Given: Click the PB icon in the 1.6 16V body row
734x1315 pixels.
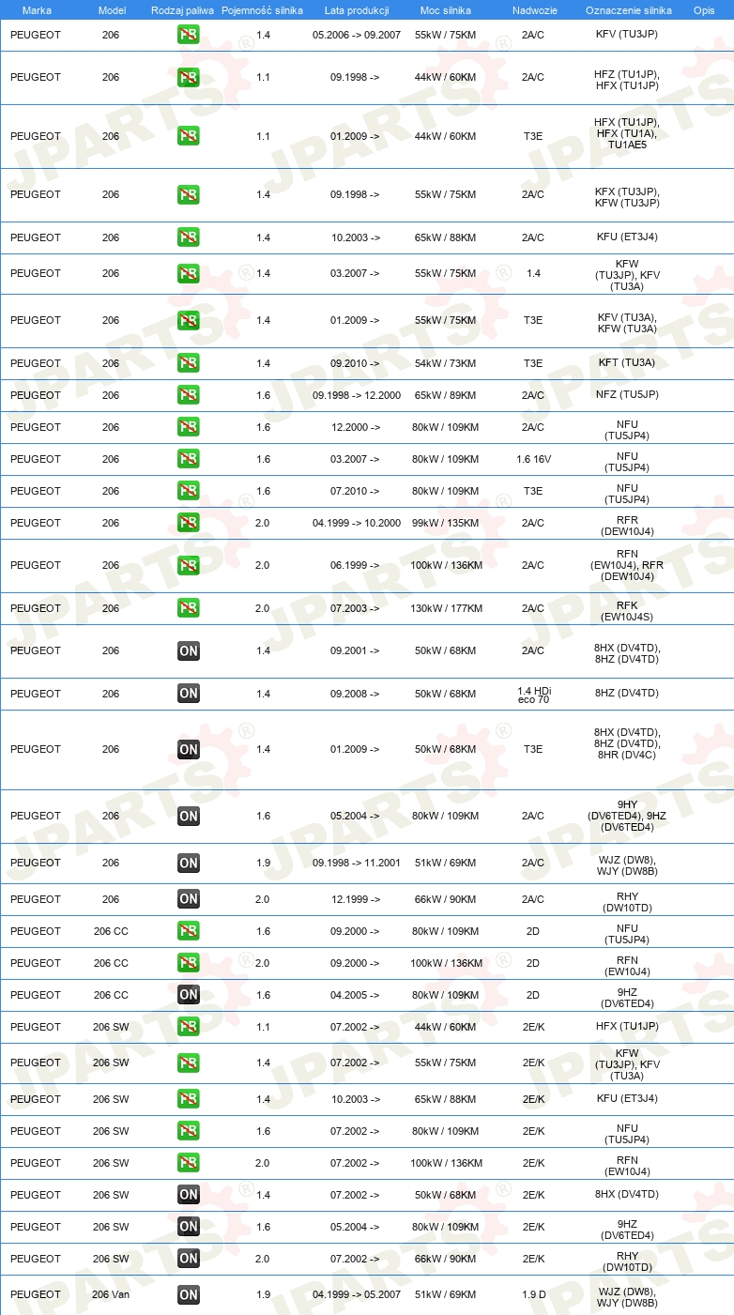Looking at the screenshot, I should [189, 459].
